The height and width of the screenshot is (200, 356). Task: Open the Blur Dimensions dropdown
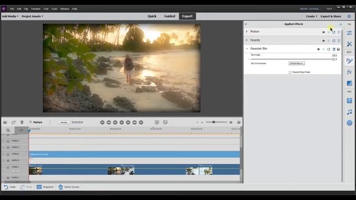[x=296, y=63]
